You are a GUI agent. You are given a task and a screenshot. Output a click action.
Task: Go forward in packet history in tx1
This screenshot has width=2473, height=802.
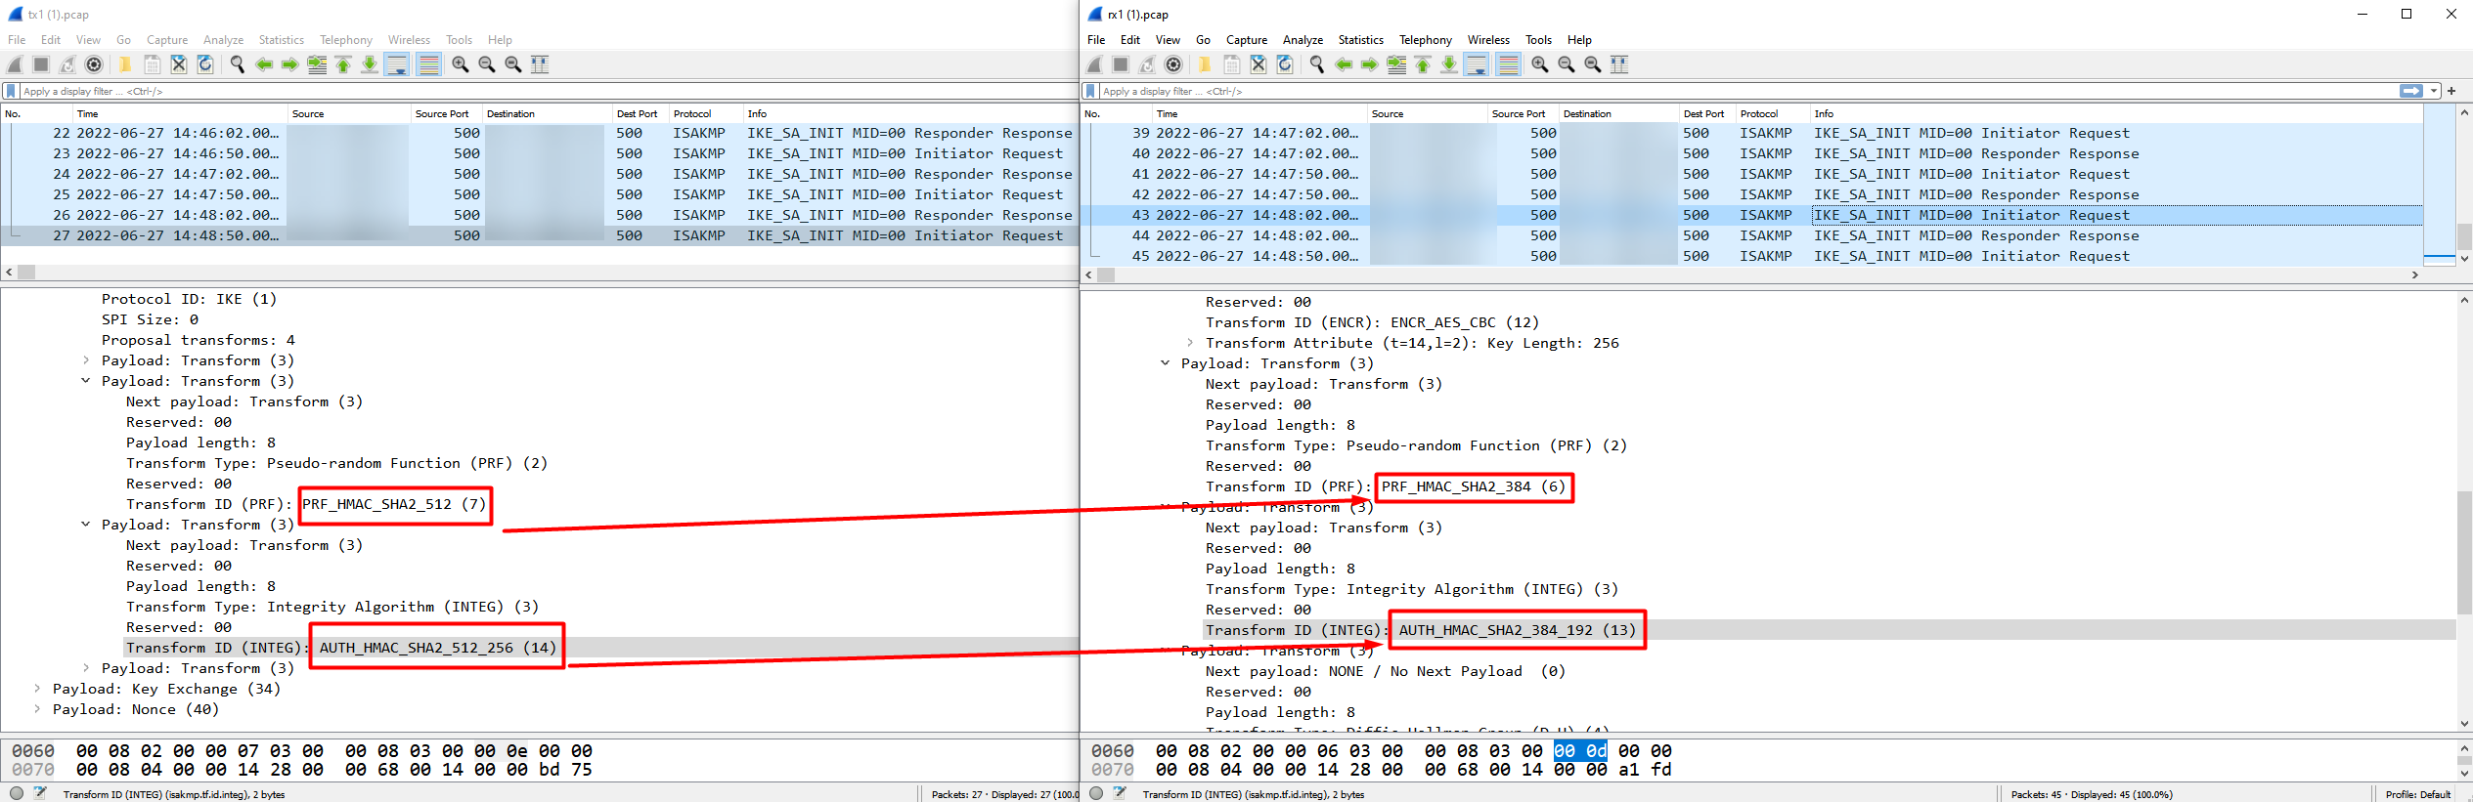[x=290, y=64]
